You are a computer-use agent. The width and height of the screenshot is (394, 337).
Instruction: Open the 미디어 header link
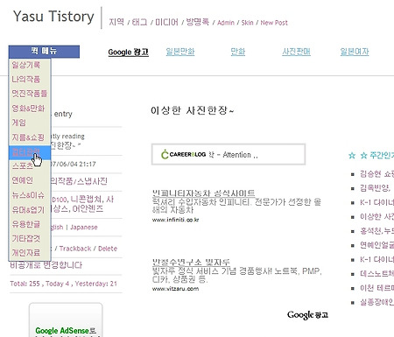(x=166, y=22)
